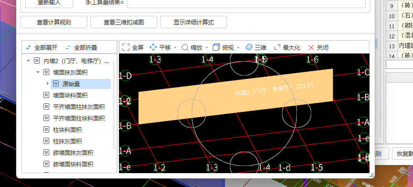This screenshot has width=413, height=187.
Task: Click the 1-6 axis label at top
Action: [x=313, y=60]
